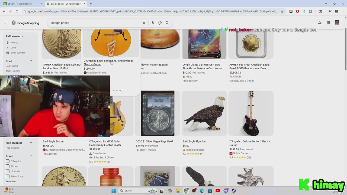Open Discord from the taskbar

tap(226, 191)
